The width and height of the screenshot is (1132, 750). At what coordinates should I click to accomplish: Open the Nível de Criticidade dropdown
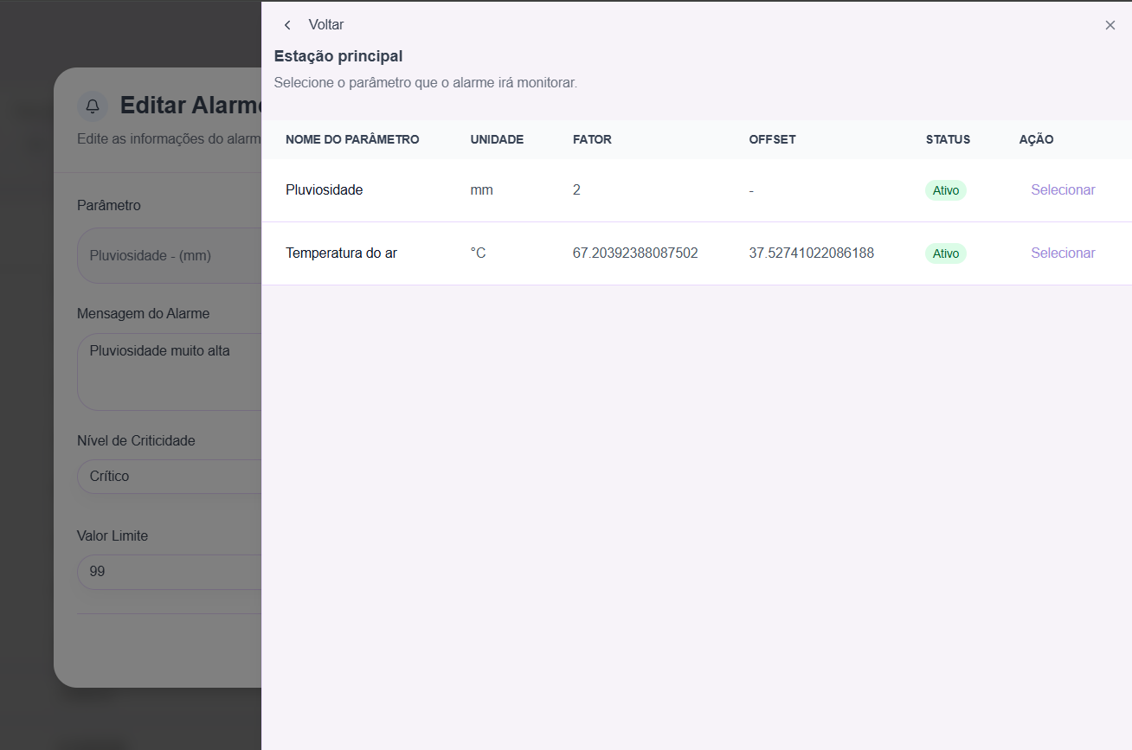[x=169, y=477]
